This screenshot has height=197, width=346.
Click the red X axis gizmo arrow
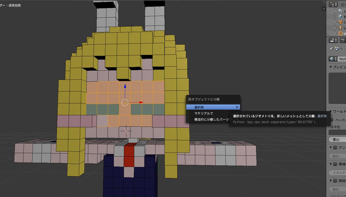[141, 102]
